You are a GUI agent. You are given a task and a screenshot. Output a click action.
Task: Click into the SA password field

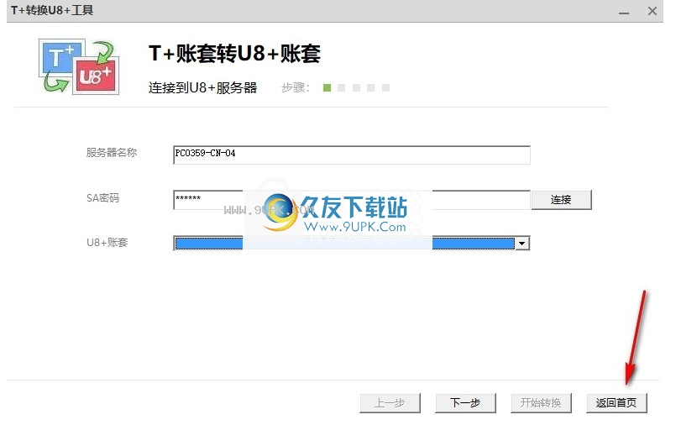tap(351, 200)
